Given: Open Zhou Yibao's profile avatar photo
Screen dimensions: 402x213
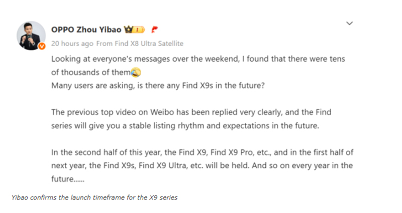Looking at the screenshot, I should tap(31, 36).
